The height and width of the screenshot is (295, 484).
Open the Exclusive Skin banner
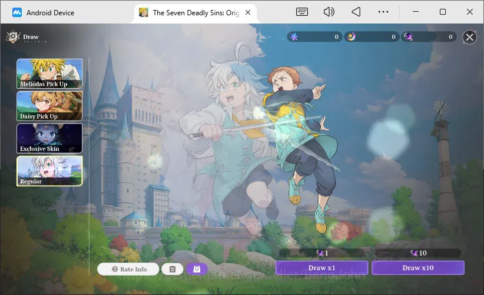pyautogui.click(x=49, y=138)
